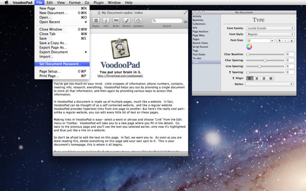306x191 pixels.
Task: Adjust the Char Spacing slider
Action: (265, 60)
